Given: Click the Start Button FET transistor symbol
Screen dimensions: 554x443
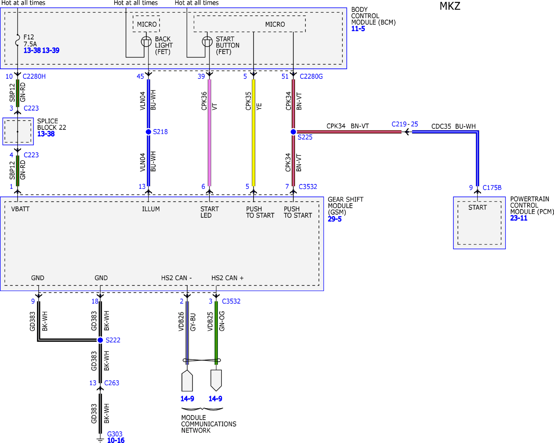Looking at the screenshot, I should (x=207, y=42).
